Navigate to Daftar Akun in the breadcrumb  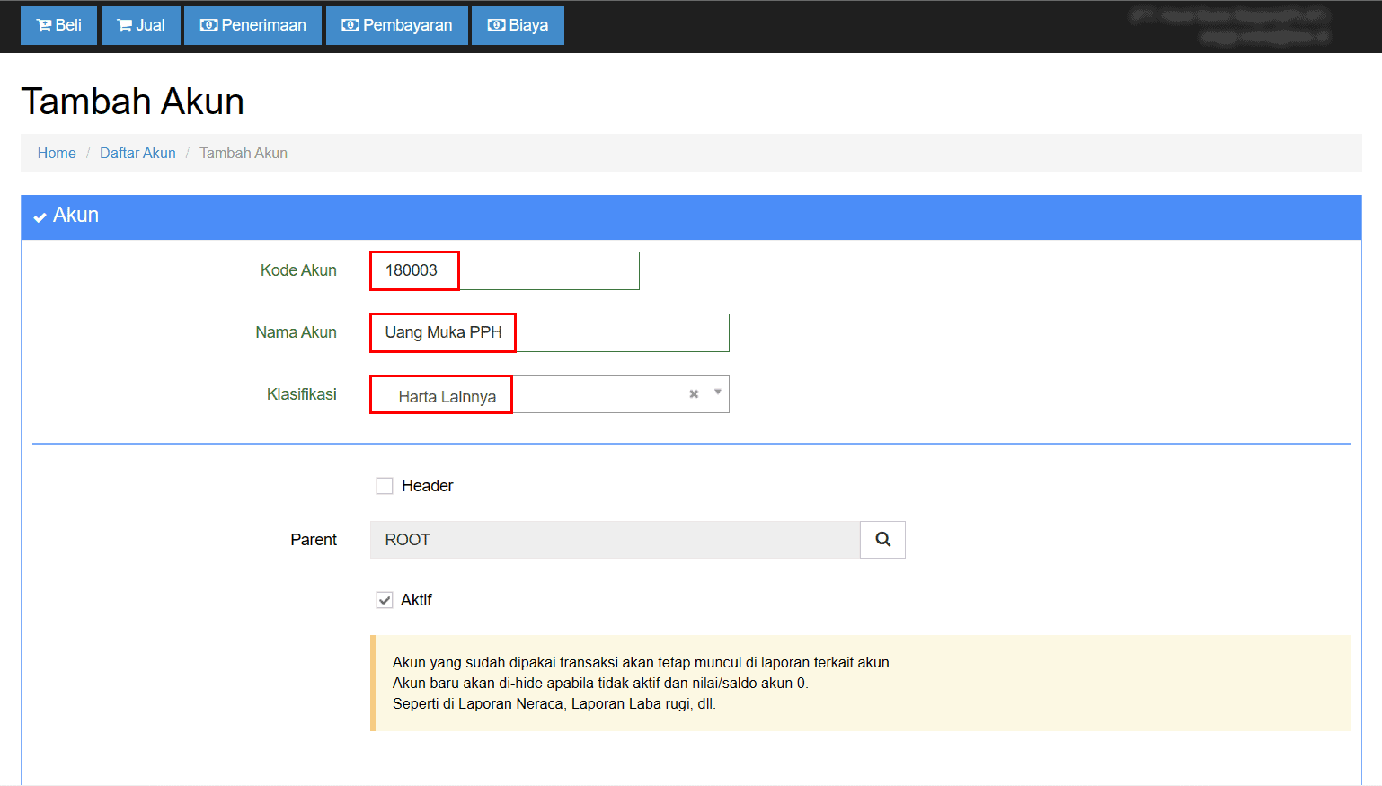(137, 153)
